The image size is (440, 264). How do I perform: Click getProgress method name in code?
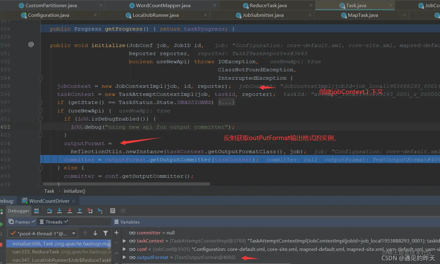coord(123,29)
